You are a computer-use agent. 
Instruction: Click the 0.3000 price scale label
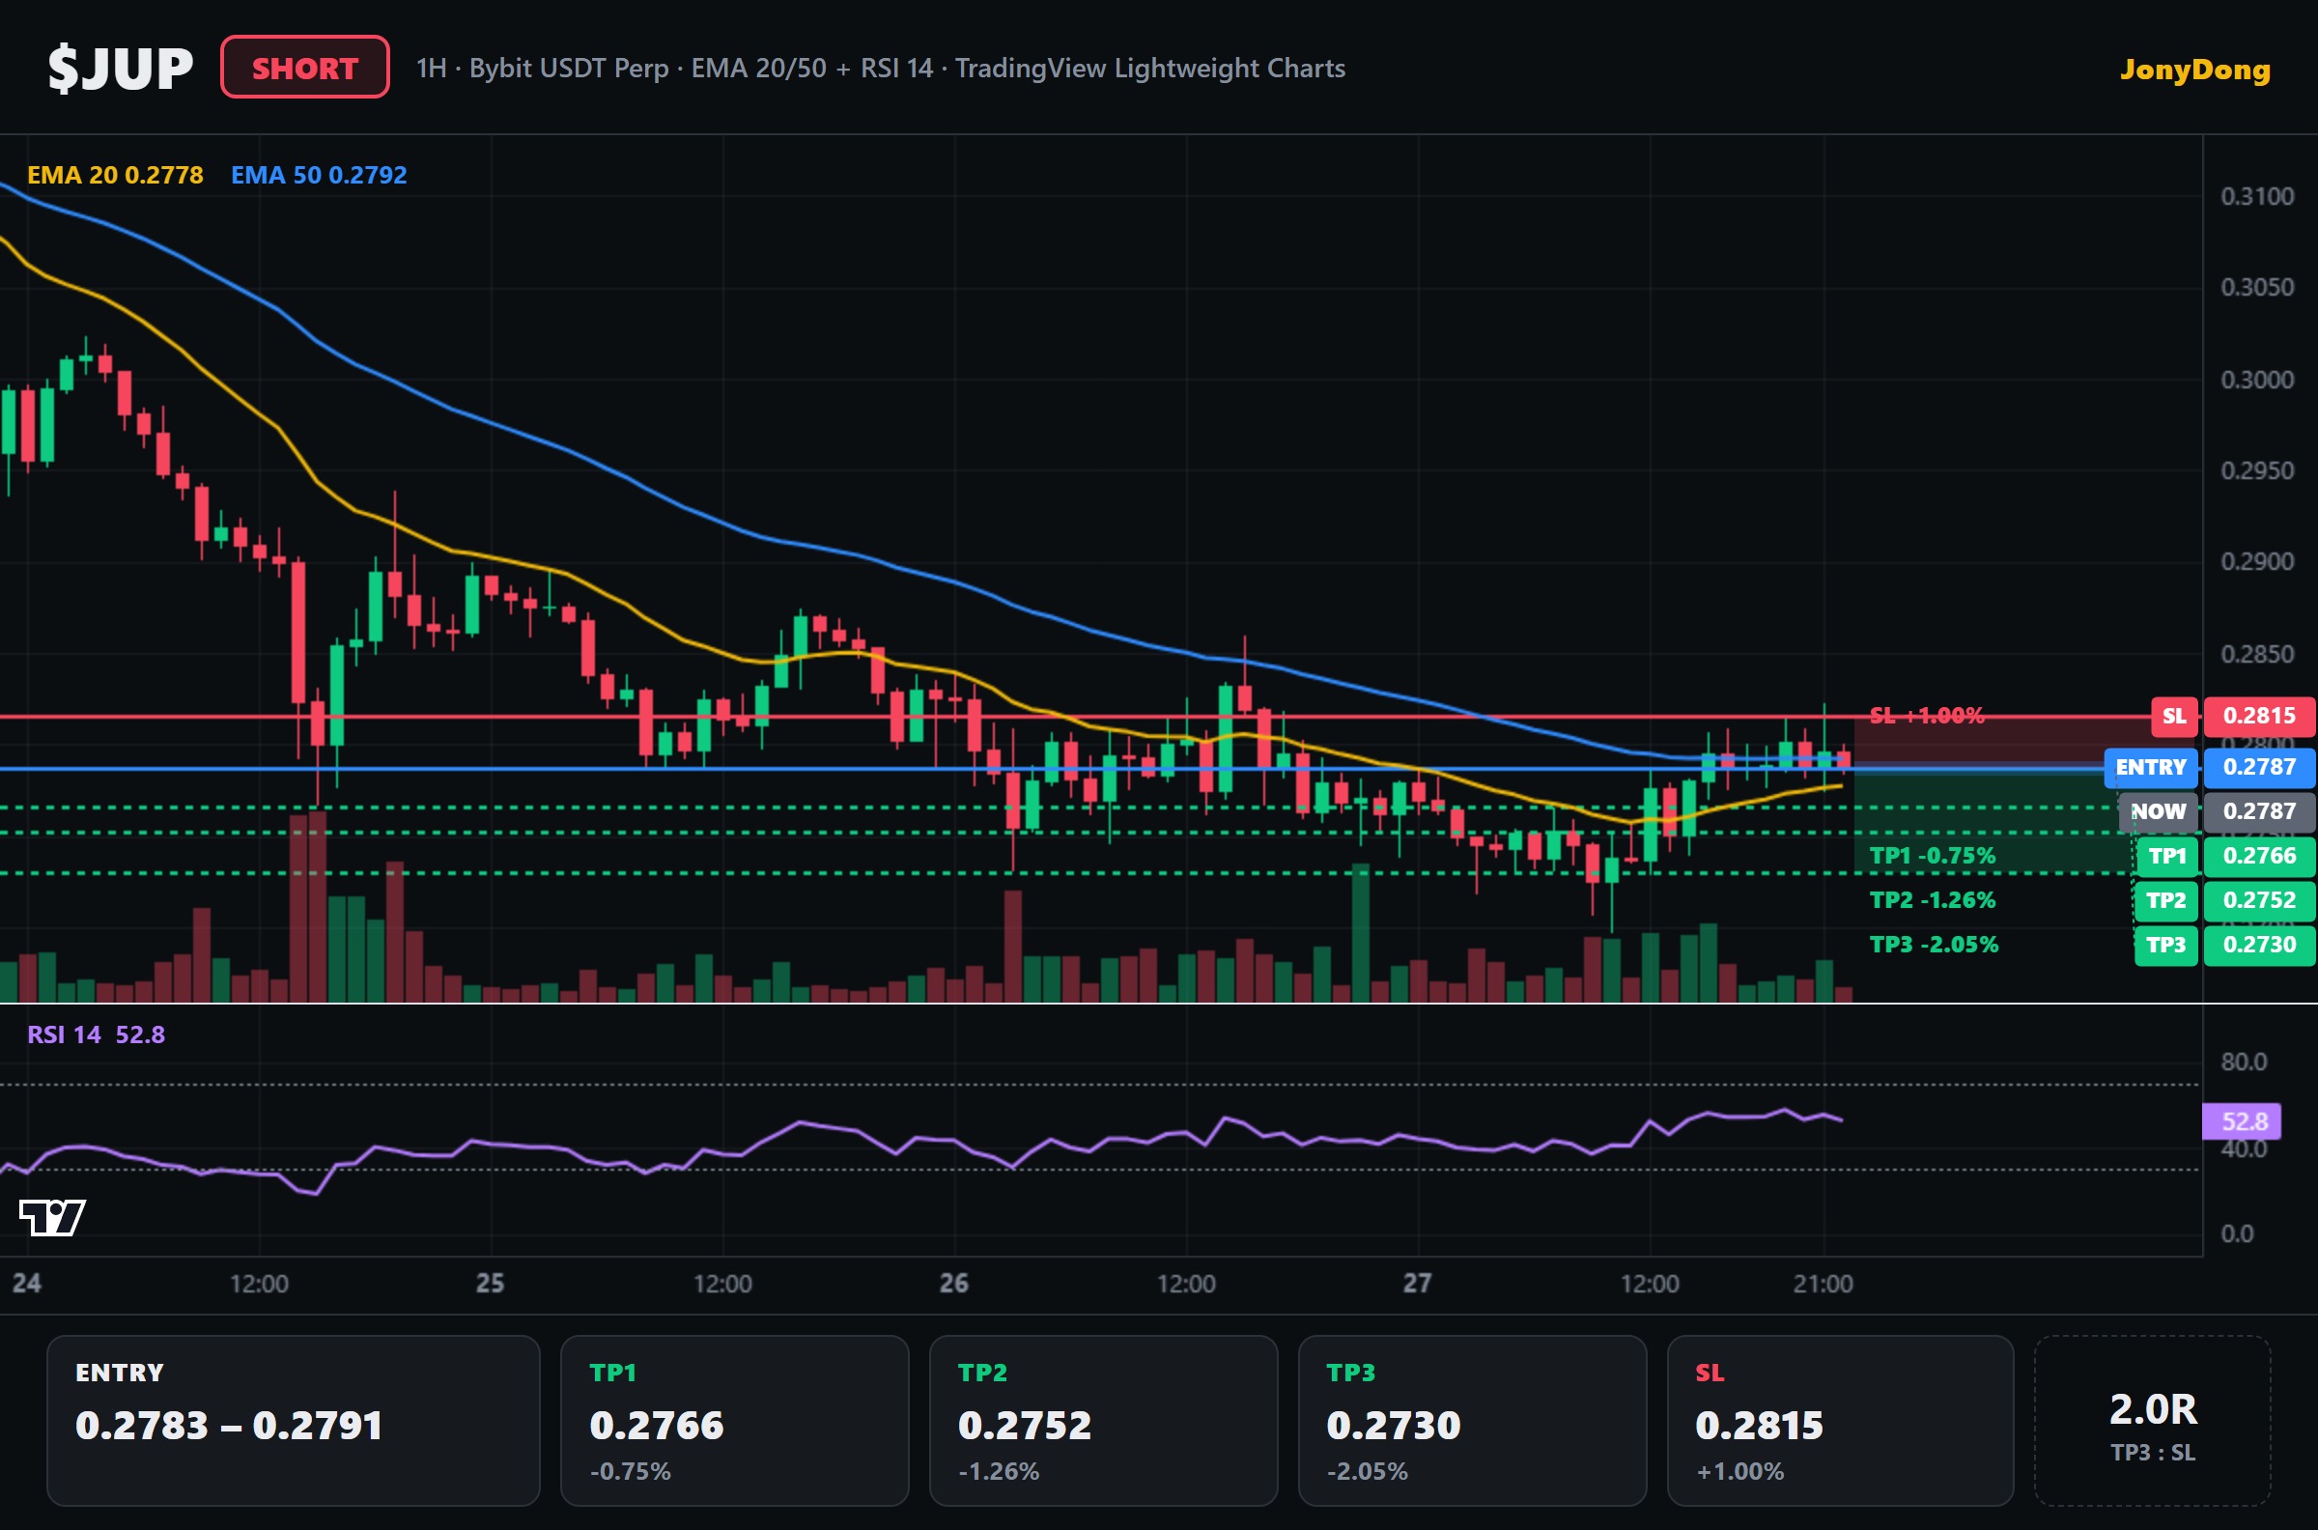[x=2257, y=380]
